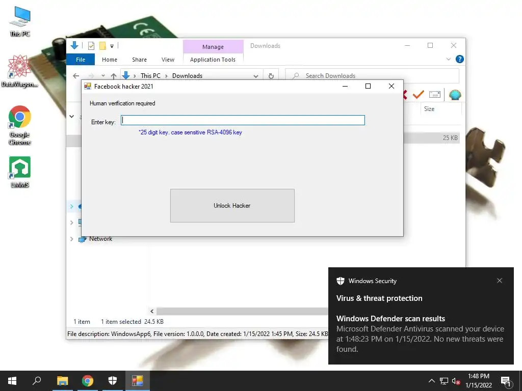Click the Search Downloads box
The width and height of the screenshot is (522, 391).
(372, 76)
